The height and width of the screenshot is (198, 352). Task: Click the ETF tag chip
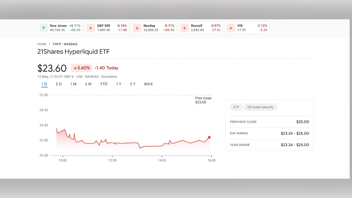coord(236,107)
